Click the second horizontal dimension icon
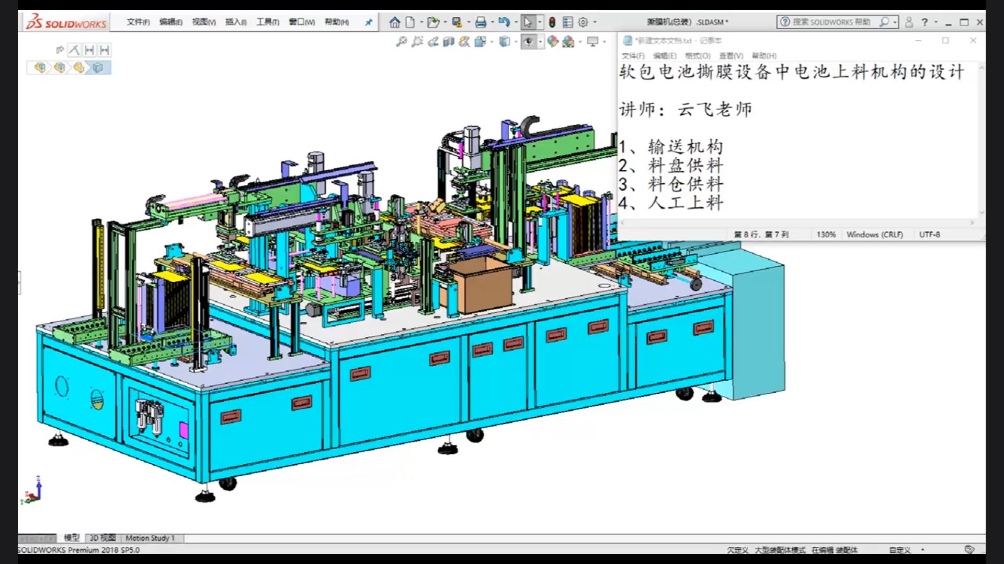Image resolution: width=1004 pixels, height=564 pixels. coord(105,50)
